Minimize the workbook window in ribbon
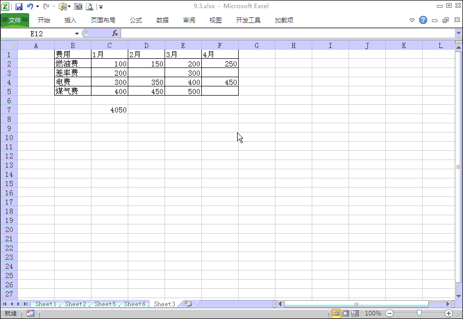Viewport: 463px width, 319px height. [434, 20]
